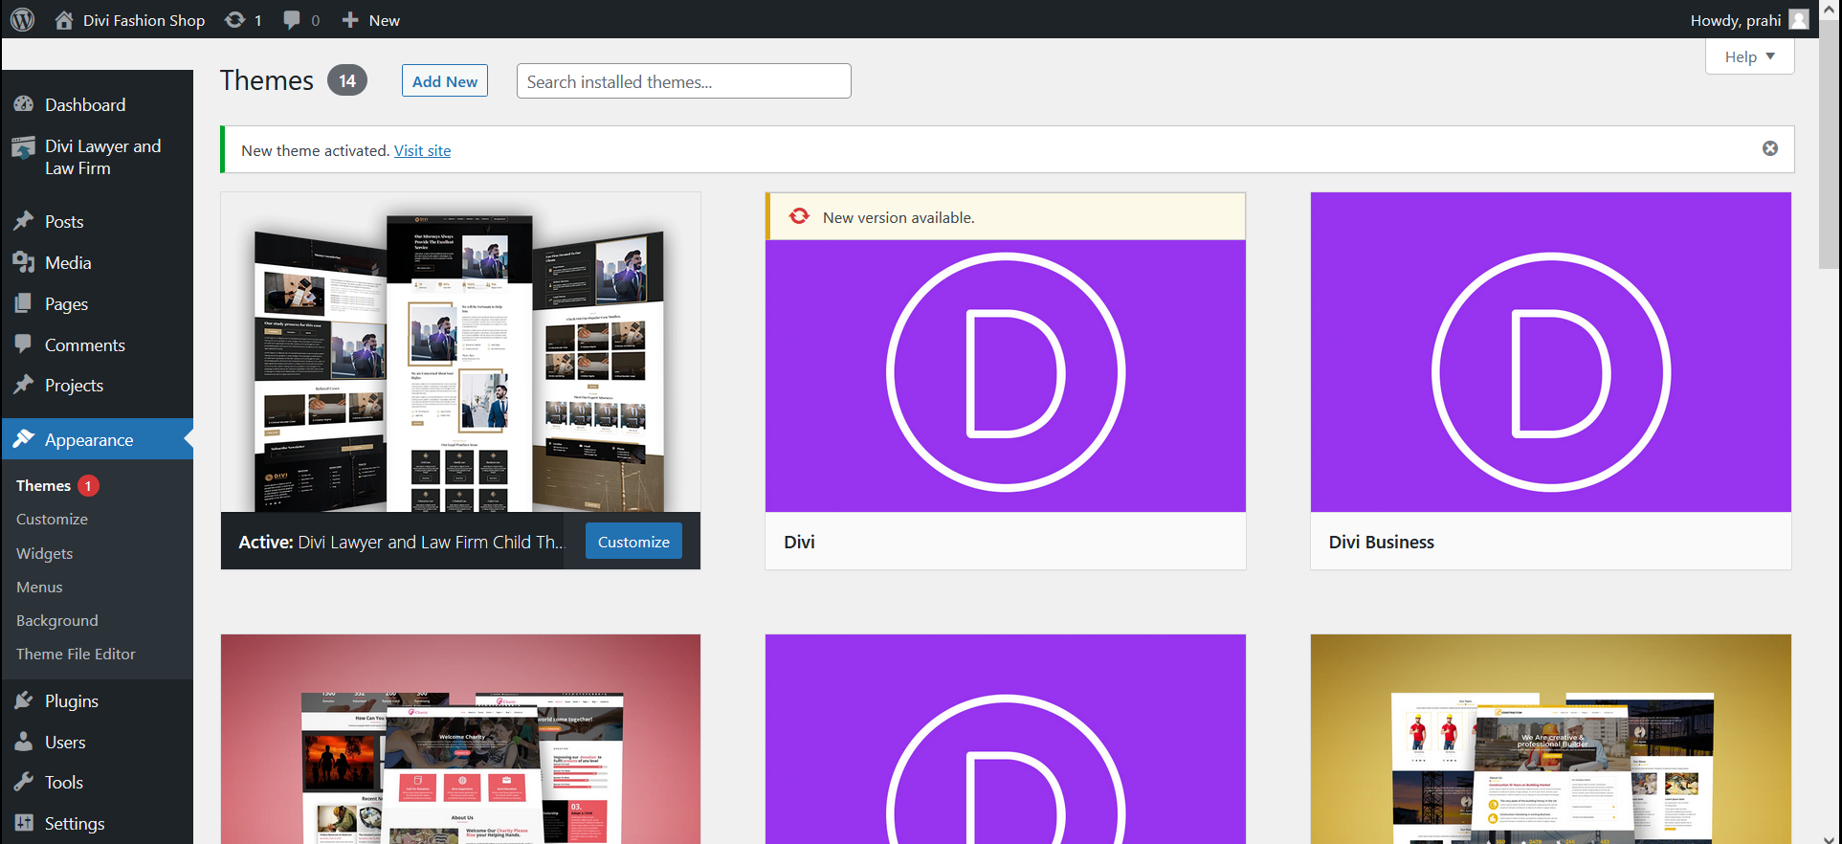Click the Divi Lawyer and Law Firm sidebar icon
The width and height of the screenshot is (1842, 844).
pyautogui.click(x=24, y=147)
